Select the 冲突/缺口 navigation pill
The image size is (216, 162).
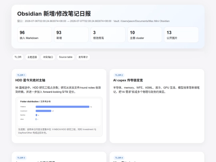coord(48,57)
